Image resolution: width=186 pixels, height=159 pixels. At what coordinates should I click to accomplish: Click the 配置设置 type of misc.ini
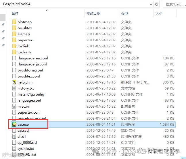[128, 106]
